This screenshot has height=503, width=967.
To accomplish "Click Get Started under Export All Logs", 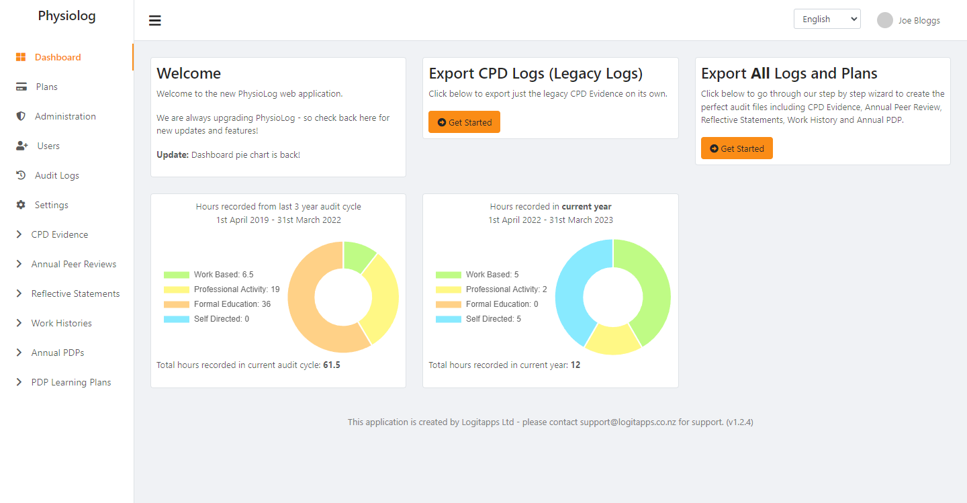I will click(737, 148).
